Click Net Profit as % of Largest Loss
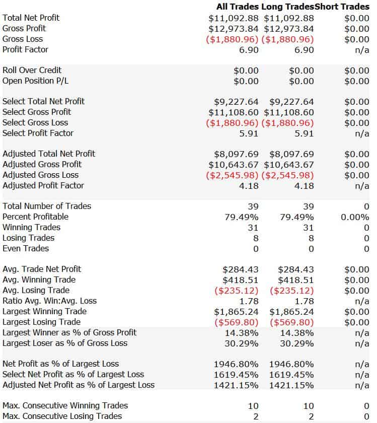 (x=61, y=364)
